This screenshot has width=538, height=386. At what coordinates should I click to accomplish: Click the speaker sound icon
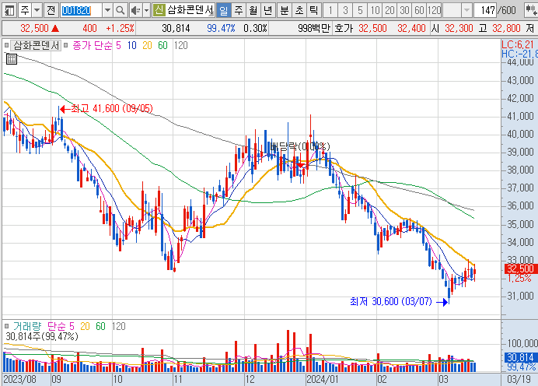click(135, 10)
